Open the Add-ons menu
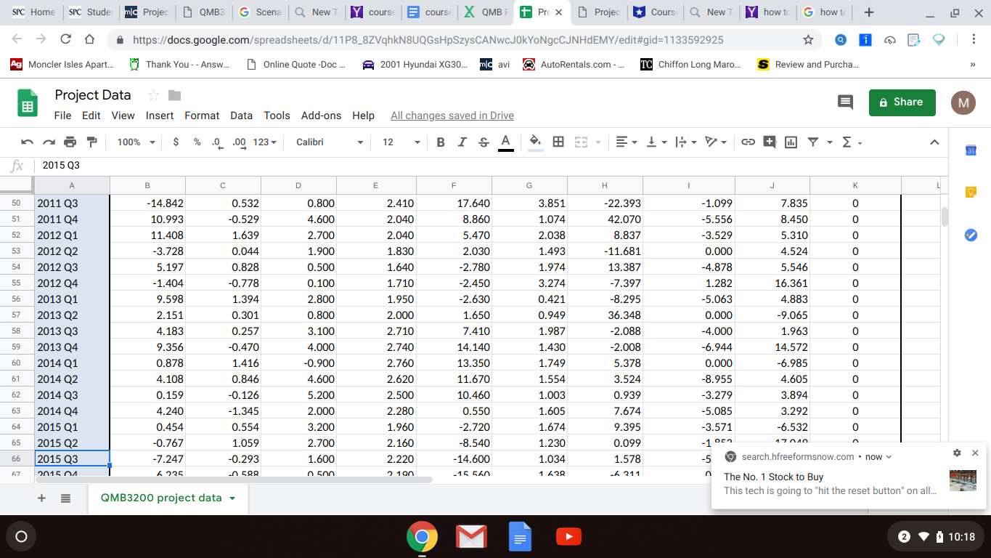 pyautogui.click(x=322, y=116)
